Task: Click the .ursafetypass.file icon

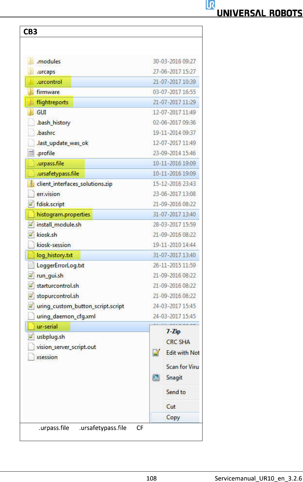Action: pyautogui.click(x=31, y=173)
